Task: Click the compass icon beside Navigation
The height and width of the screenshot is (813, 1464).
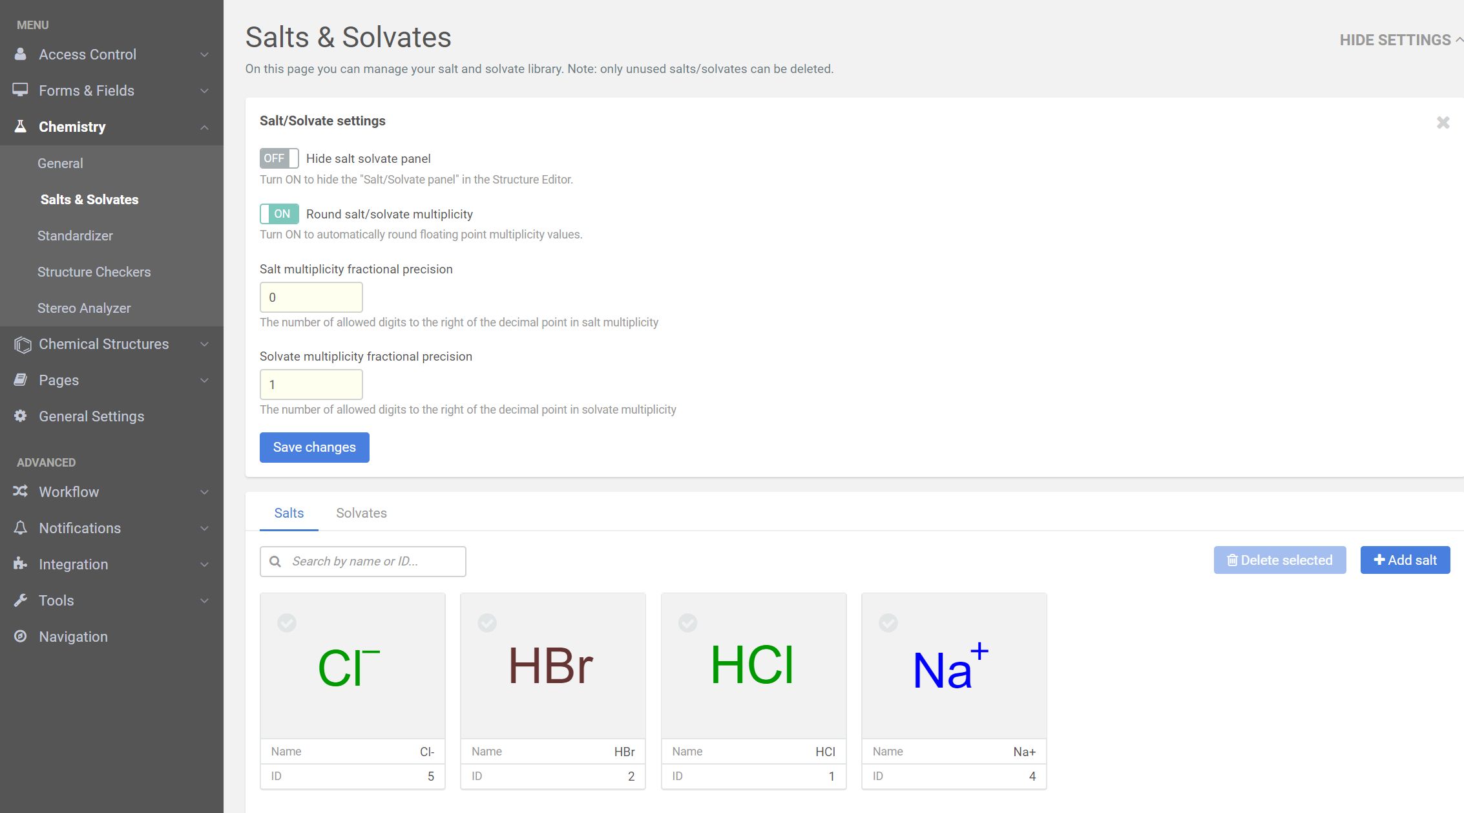Action: [x=21, y=637]
